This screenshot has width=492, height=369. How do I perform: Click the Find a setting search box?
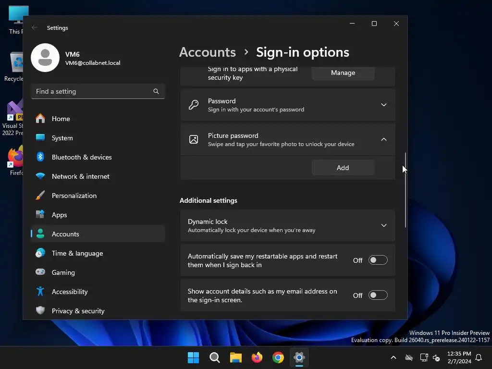(x=98, y=91)
